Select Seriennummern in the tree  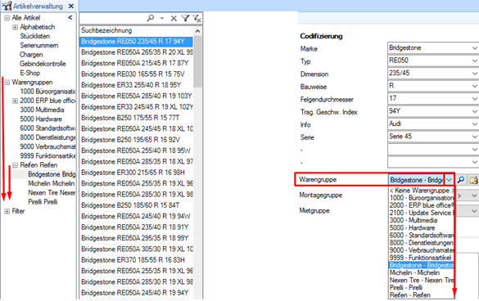pos(39,46)
